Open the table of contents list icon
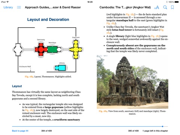The image size is (180, 135). coord(19,7)
